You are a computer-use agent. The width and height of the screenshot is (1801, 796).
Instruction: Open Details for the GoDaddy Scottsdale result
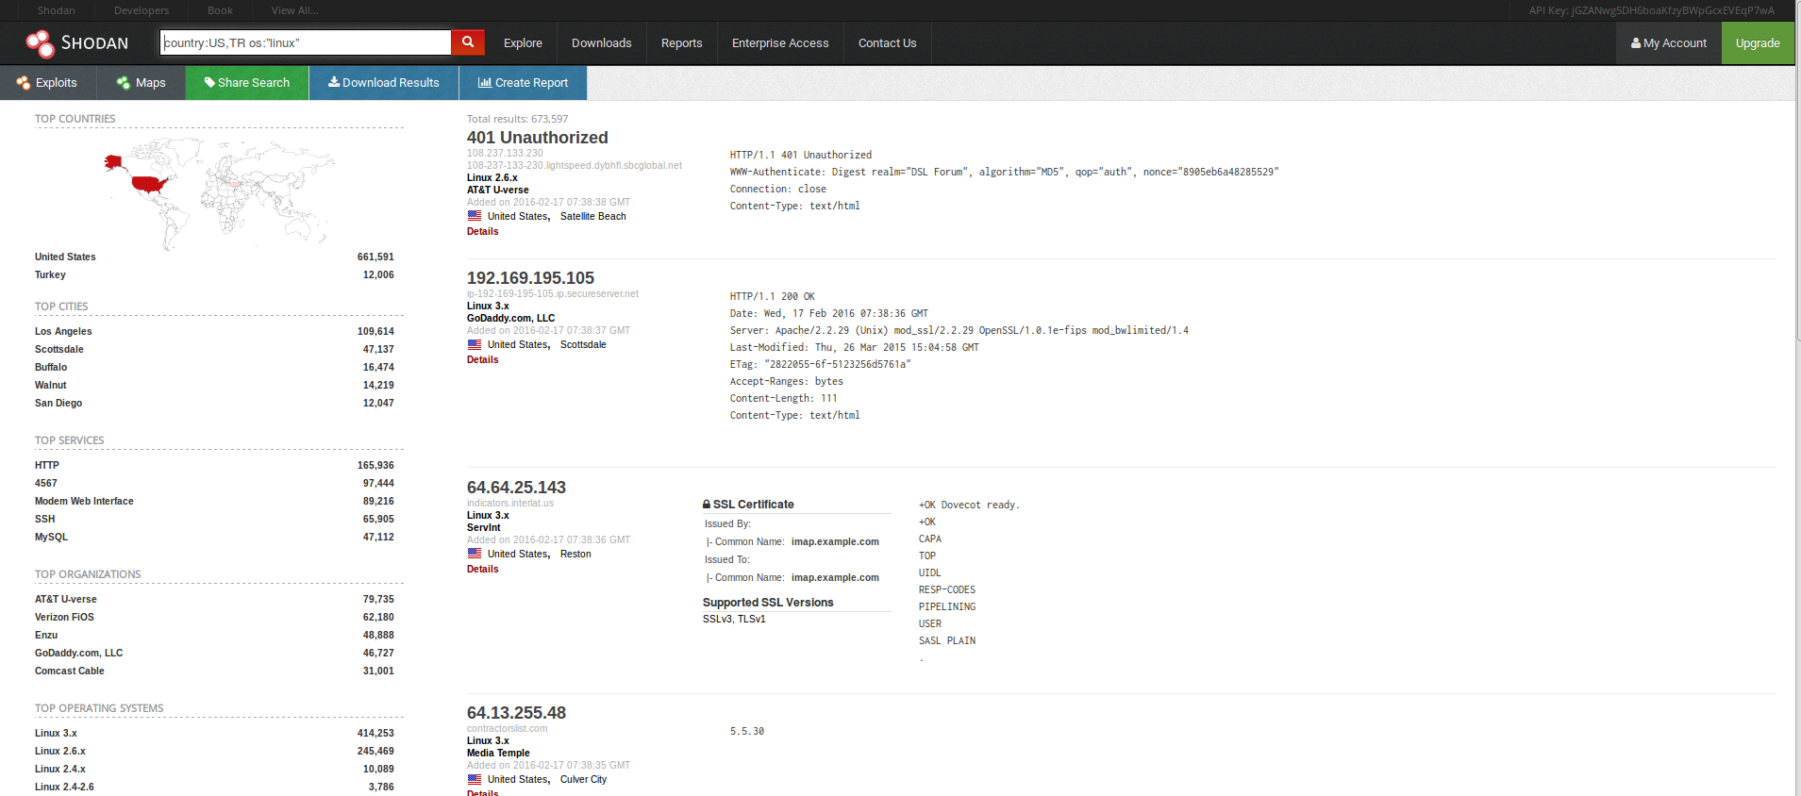click(x=482, y=359)
